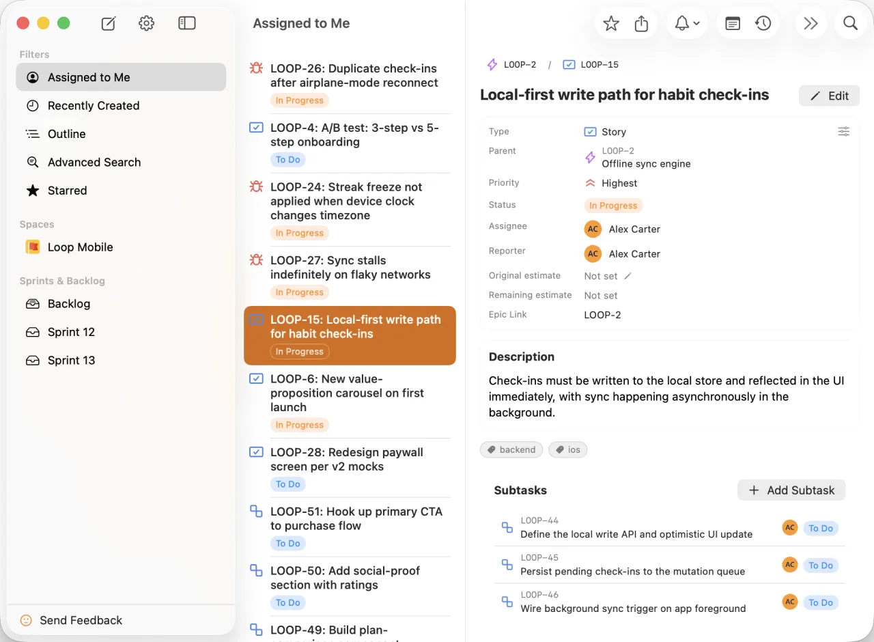Click the In Progress status badge in details
Viewport: 874px width, 642px height.
[613, 206]
